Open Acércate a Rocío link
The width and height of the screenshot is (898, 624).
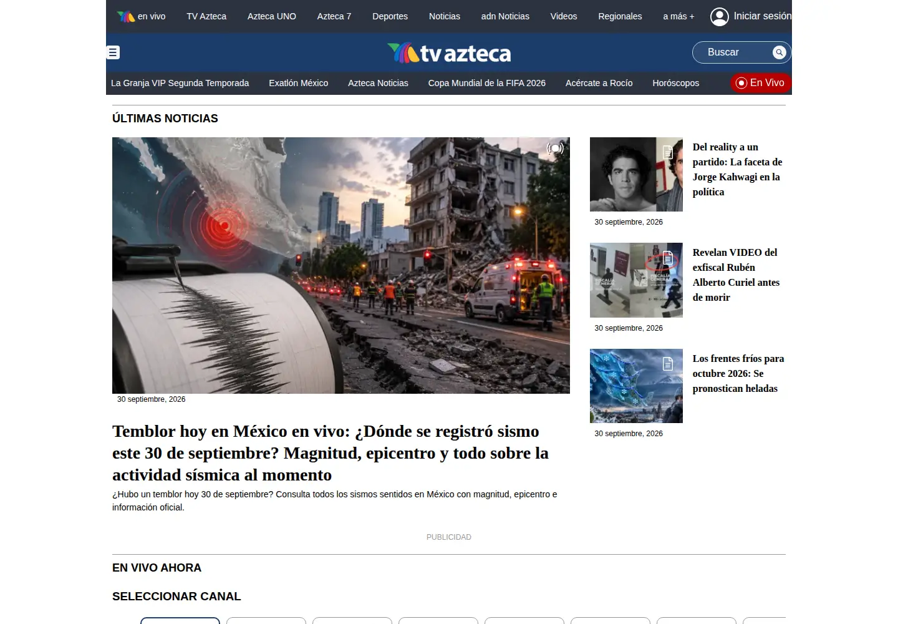[599, 83]
